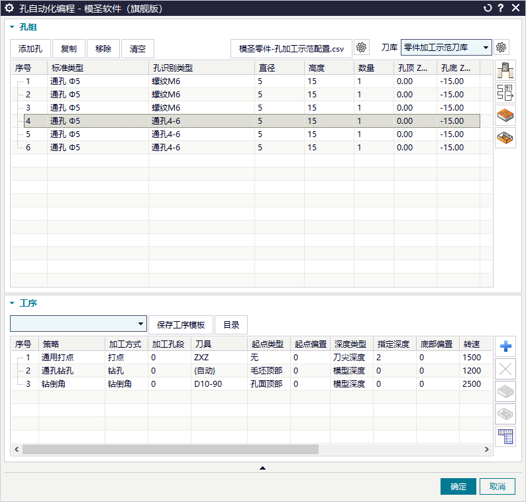Click the 直径 column header
The height and width of the screenshot is (502, 526).
click(x=280, y=68)
